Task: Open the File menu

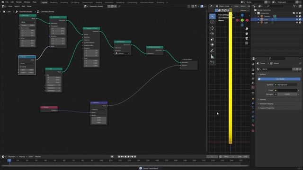Action: (7, 2)
